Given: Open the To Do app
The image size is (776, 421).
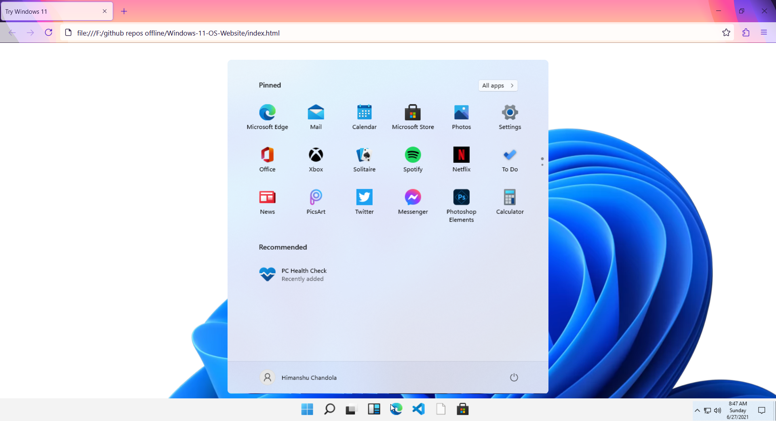Looking at the screenshot, I should pyautogui.click(x=510, y=159).
